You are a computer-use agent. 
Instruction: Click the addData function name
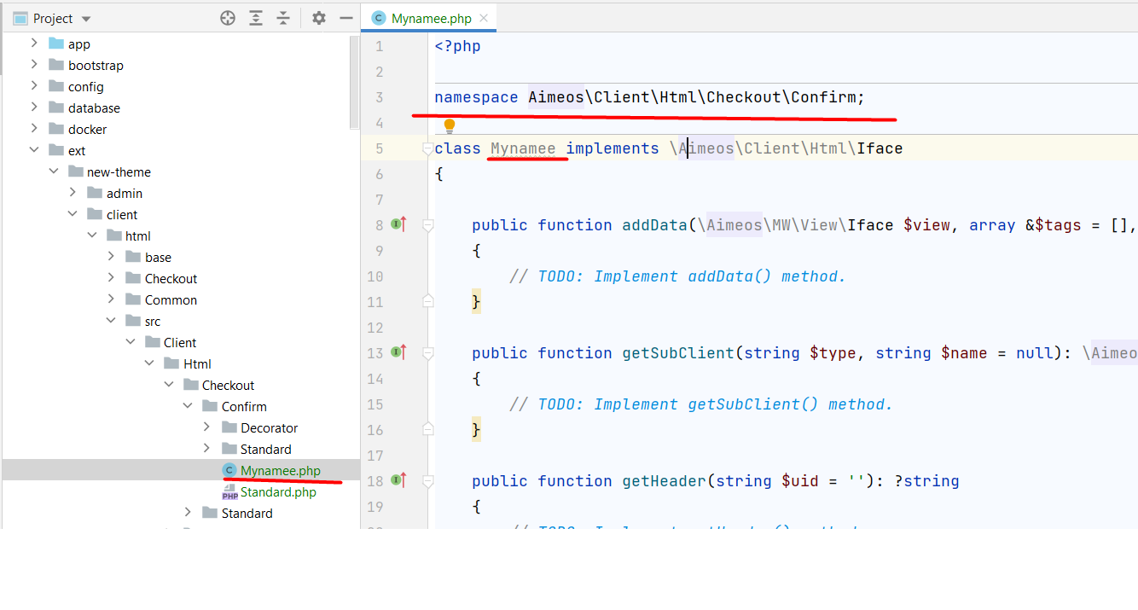654,225
